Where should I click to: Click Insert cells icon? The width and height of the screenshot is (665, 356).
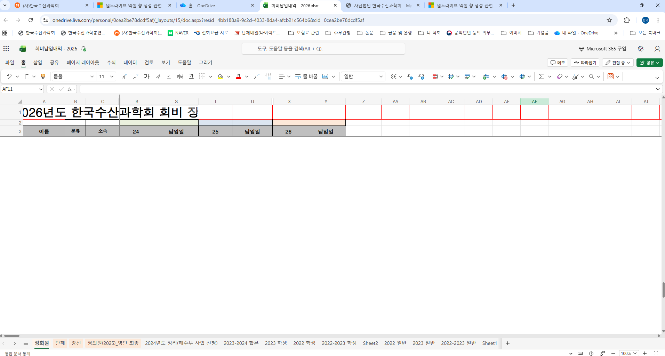(486, 76)
